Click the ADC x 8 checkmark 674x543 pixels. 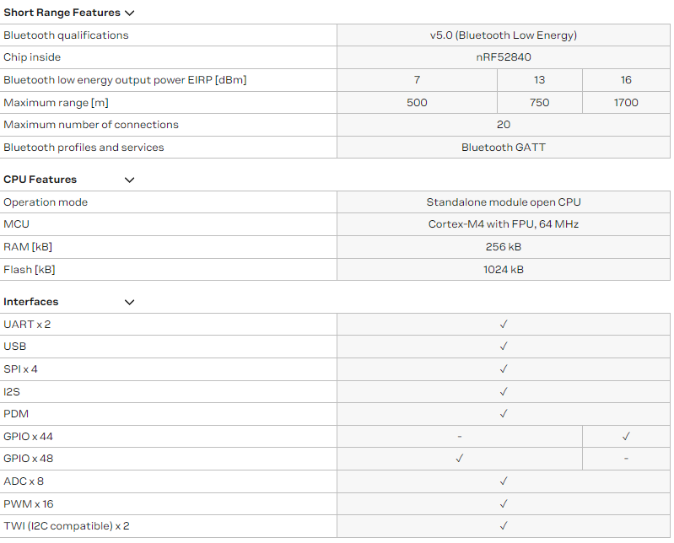tap(504, 481)
